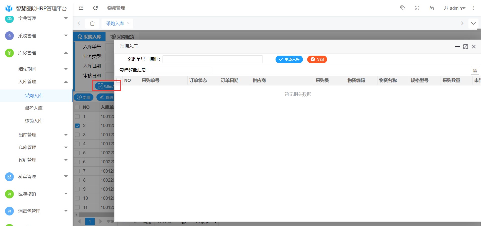Close the 采购入库 page tab
The width and height of the screenshot is (481, 226).
(128, 23)
